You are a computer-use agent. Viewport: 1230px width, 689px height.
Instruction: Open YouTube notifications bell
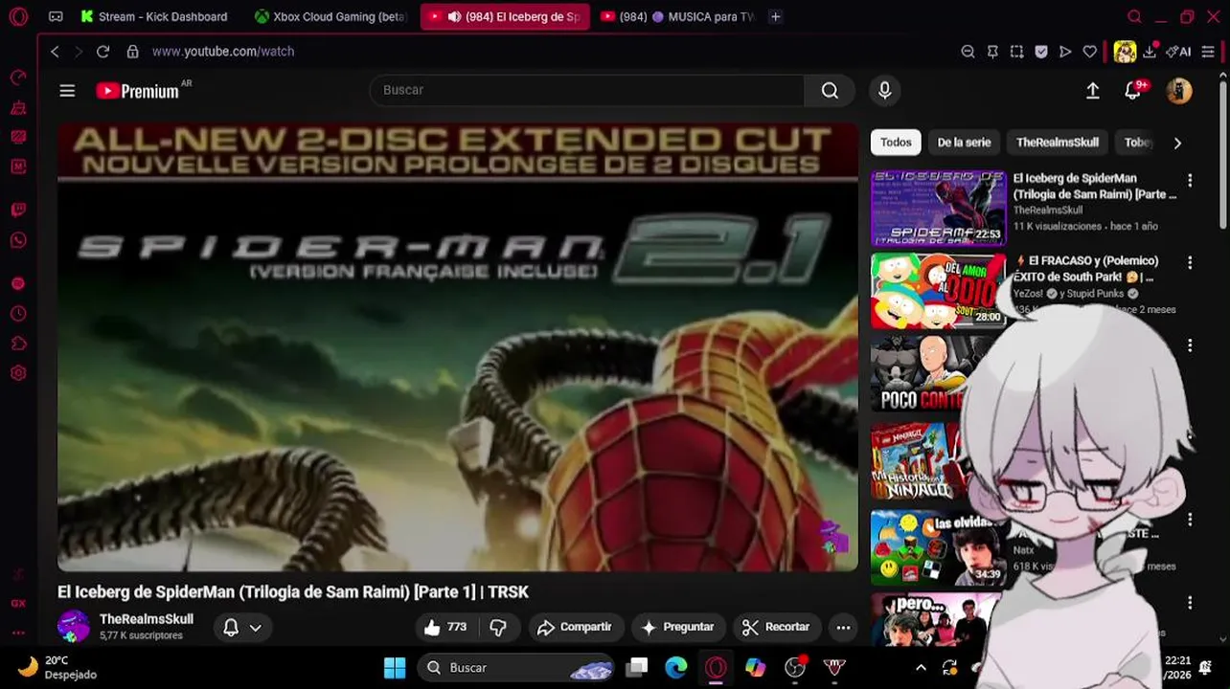click(1133, 90)
